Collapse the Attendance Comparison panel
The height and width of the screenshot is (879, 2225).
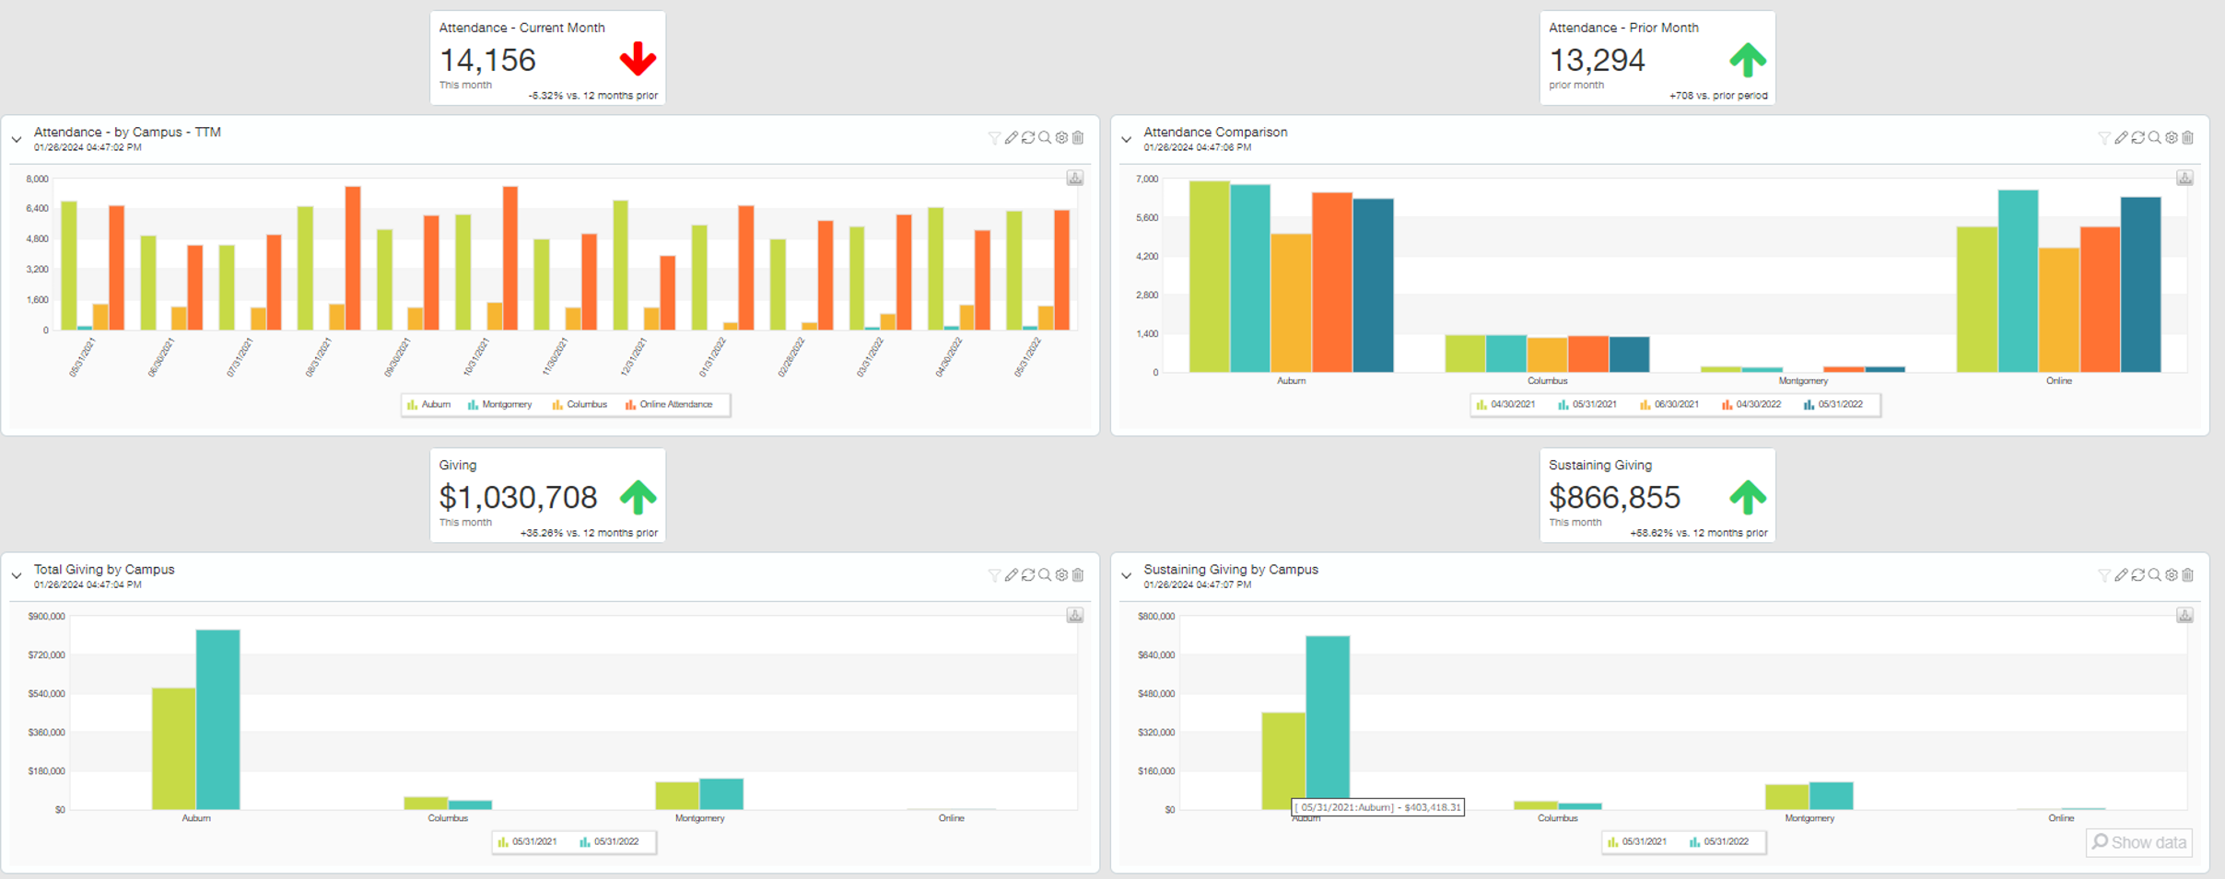click(x=1127, y=140)
